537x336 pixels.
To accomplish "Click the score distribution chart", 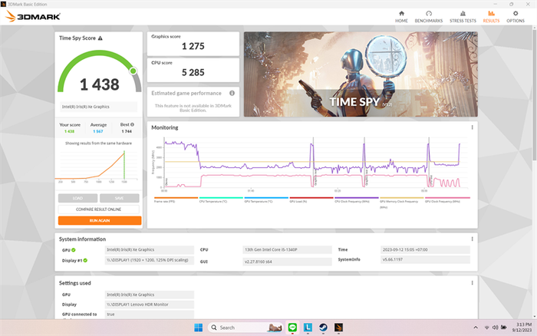I will (x=99, y=165).
